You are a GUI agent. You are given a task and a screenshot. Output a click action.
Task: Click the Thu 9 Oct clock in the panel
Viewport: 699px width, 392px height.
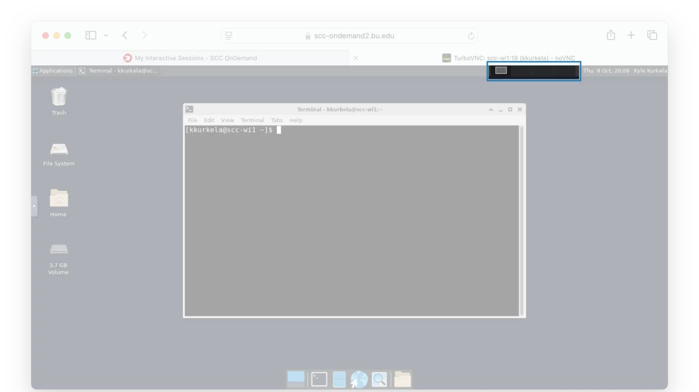pyautogui.click(x=606, y=71)
